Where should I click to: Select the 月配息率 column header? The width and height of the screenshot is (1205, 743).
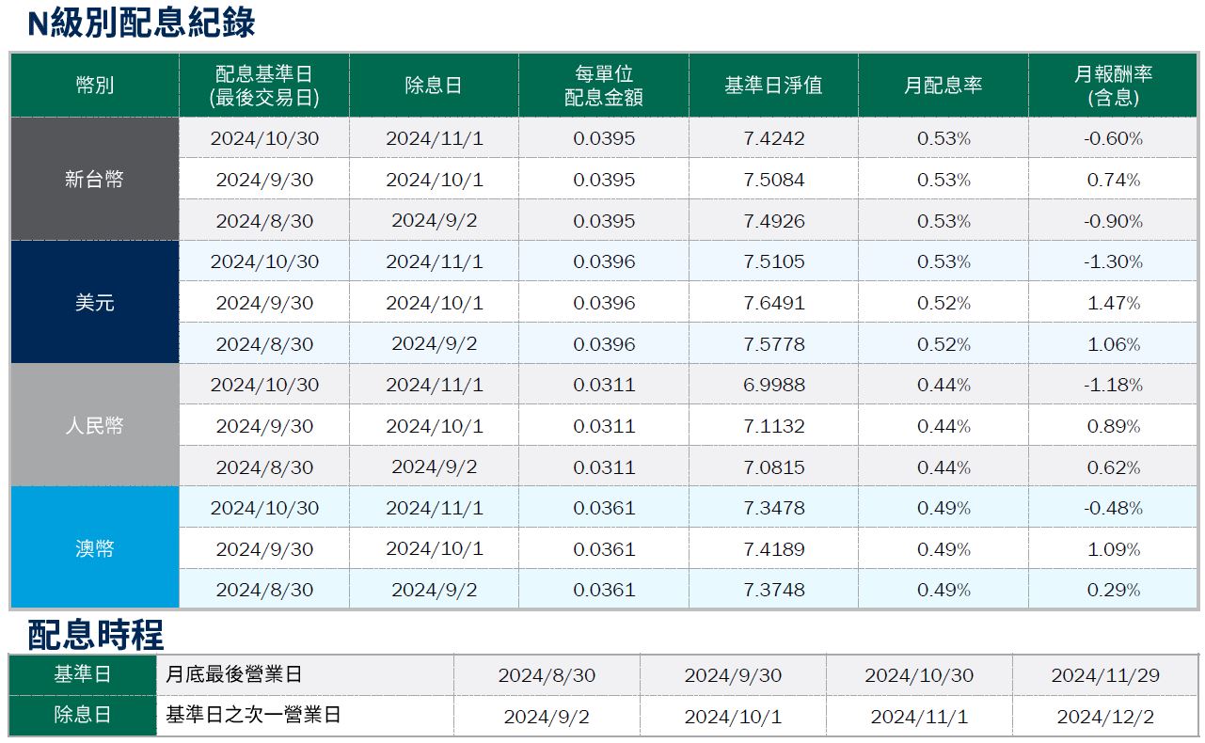click(943, 86)
